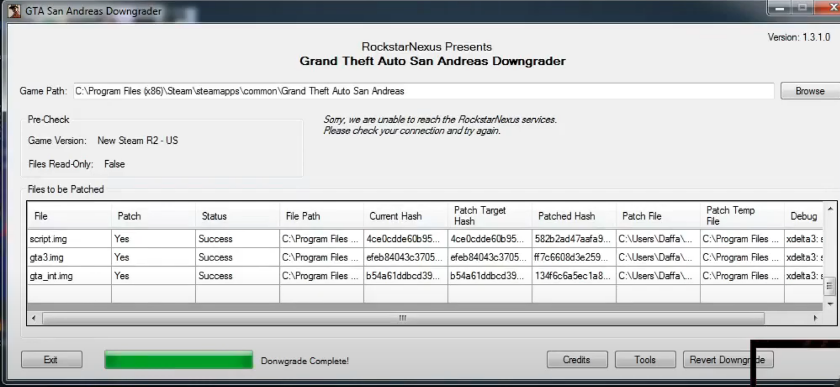The width and height of the screenshot is (840, 387).
Task: Click the Donwgrade Complete! status text
Action: (x=305, y=361)
